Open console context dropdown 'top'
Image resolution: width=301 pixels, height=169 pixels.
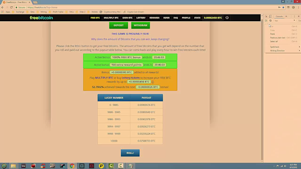point(285,20)
